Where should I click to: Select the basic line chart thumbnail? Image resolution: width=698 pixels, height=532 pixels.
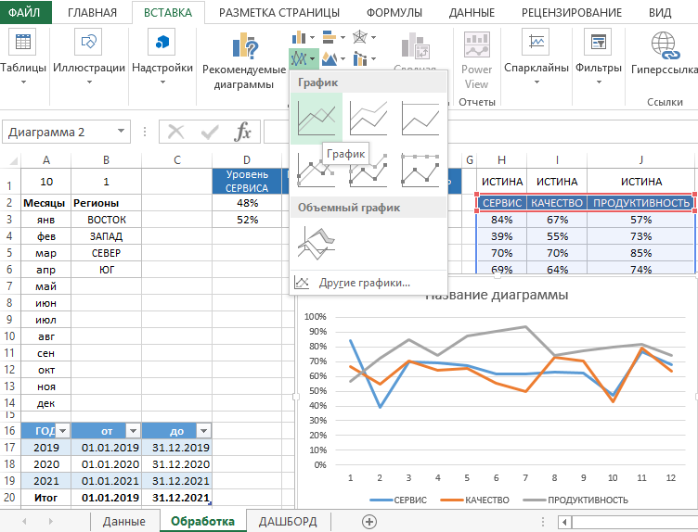pyautogui.click(x=316, y=119)
